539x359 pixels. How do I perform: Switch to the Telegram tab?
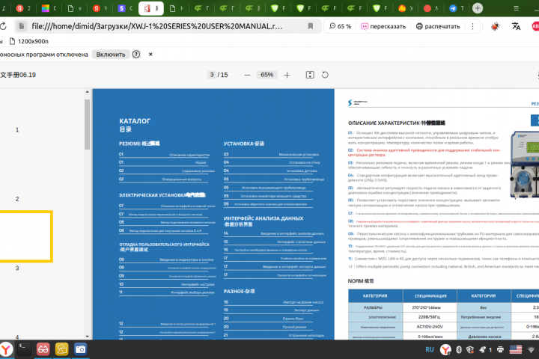pyautogui.click(x=457, y=8)
